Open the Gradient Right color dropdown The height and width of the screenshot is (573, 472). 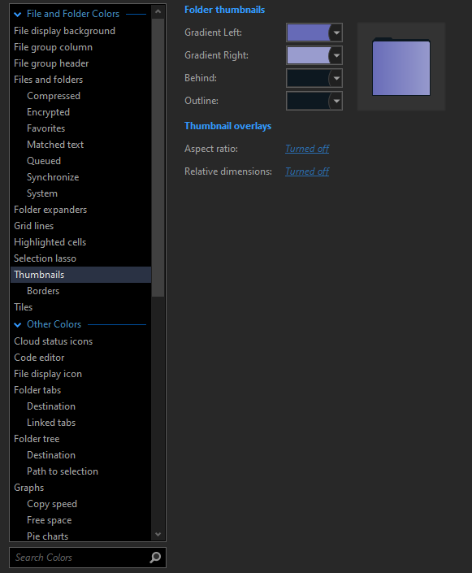[336, 55]
